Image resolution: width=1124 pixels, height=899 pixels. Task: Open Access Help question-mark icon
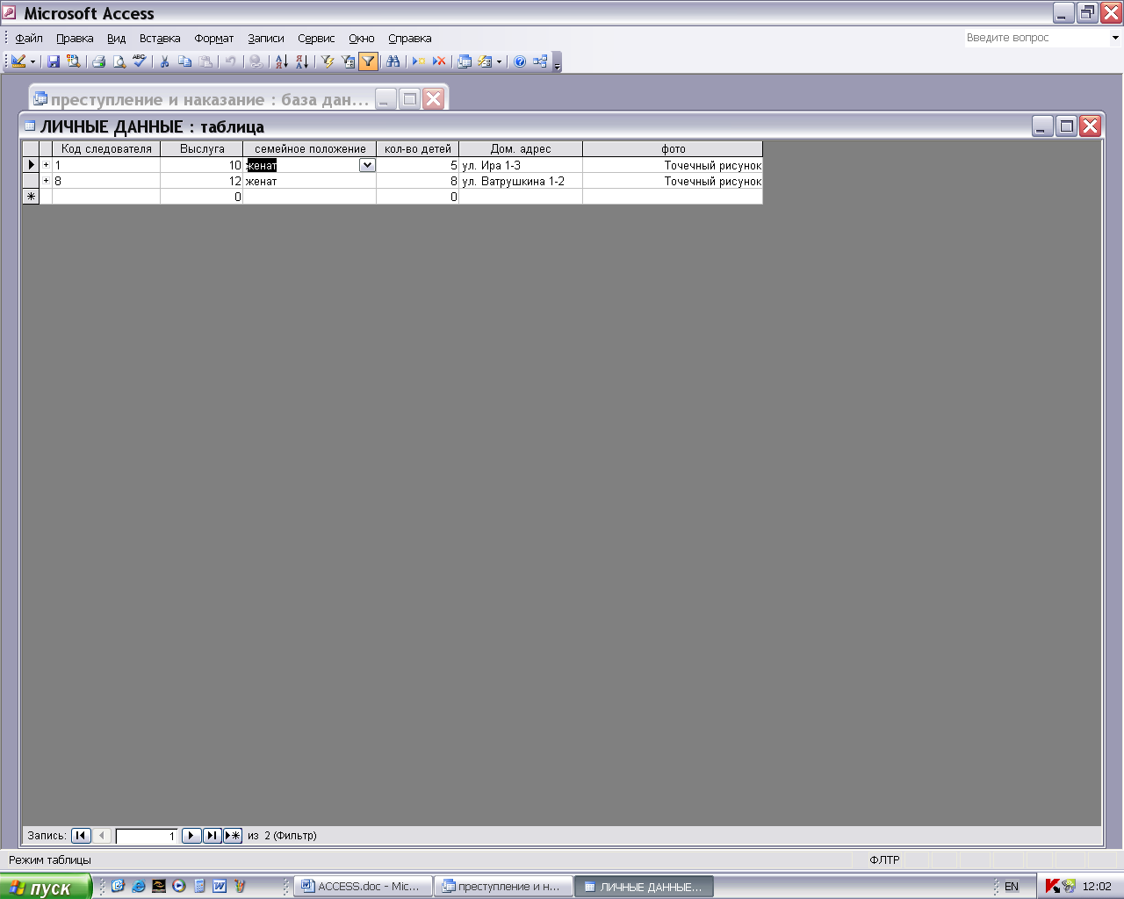coord(520,61)
